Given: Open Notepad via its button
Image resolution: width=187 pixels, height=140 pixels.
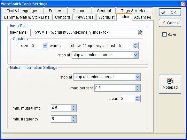Looking at the screenshot, I should click(170, 84).
